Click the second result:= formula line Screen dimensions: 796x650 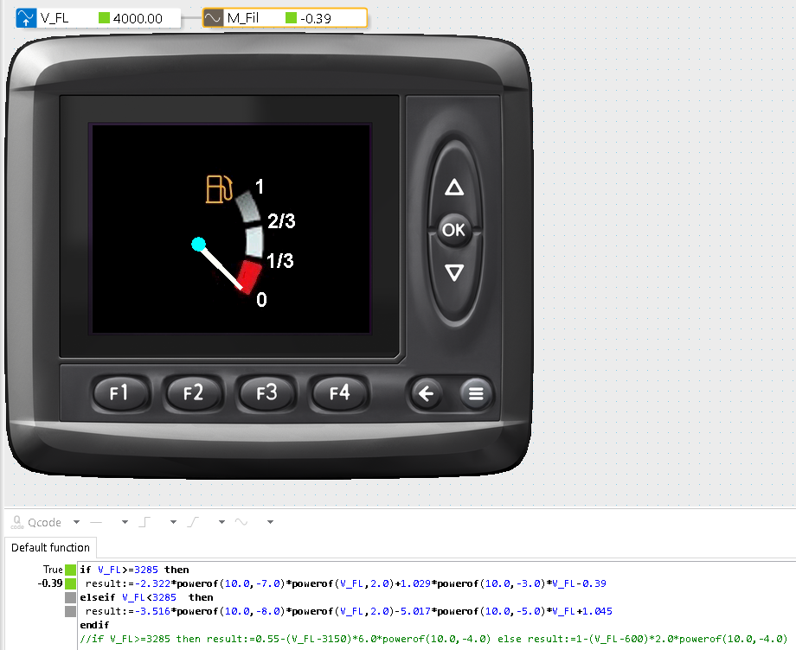[x=349, y=611]
